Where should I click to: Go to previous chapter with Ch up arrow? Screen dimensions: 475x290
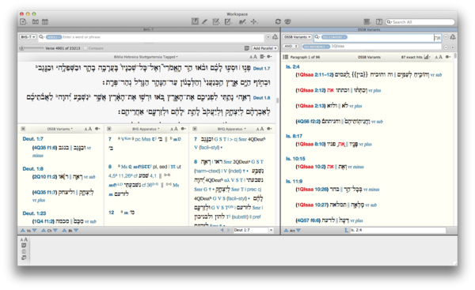pyautogui.click(x=44, y=231)
